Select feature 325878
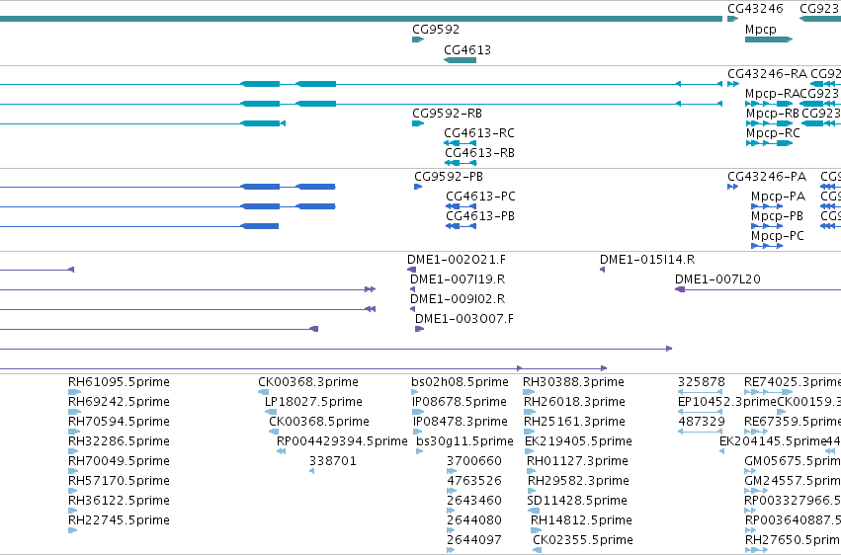The image size is (841, 555). (701, 382)
